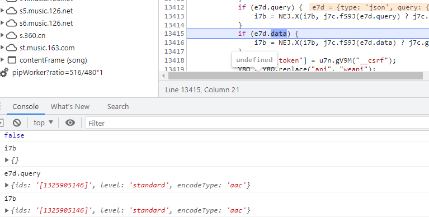Click the 'false' console output
This screenshot has height=217, width=429.
pyautogui.click(x=14, y=135)
